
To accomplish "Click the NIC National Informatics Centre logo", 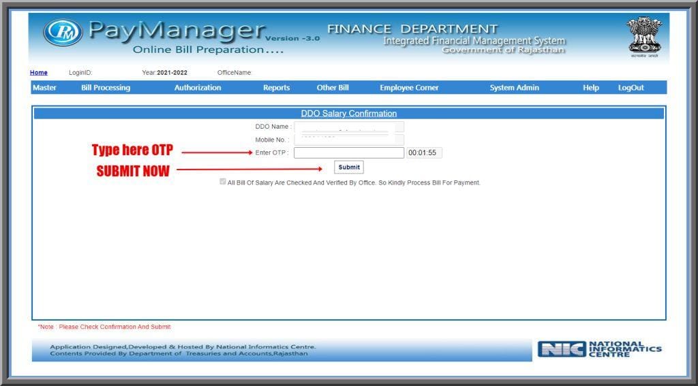I will tap(600, 349).
